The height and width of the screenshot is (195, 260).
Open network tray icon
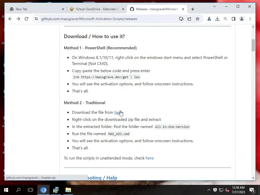point(221,190)
